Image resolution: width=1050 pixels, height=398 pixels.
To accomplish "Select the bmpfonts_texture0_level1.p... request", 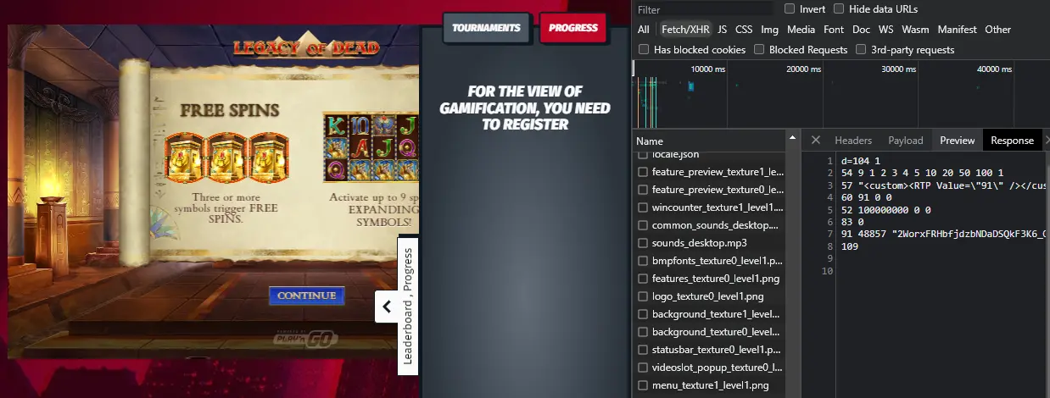I will click(709, 261).
